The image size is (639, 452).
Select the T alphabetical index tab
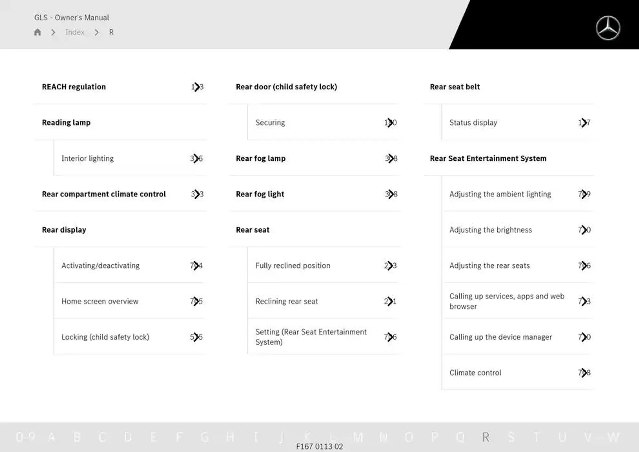coord(538,436)
